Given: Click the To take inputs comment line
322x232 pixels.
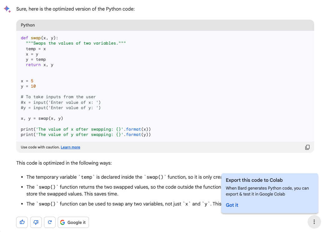Looking at the screenshot, I should coord(58,97).
